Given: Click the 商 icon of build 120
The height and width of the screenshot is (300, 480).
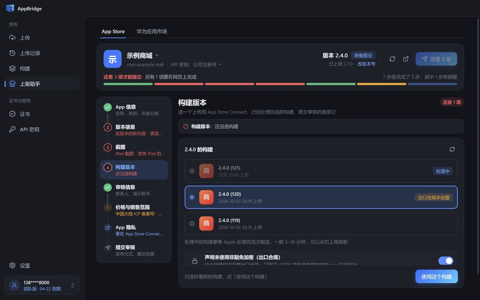Looking at the screenshot, I should coord(206,197).
